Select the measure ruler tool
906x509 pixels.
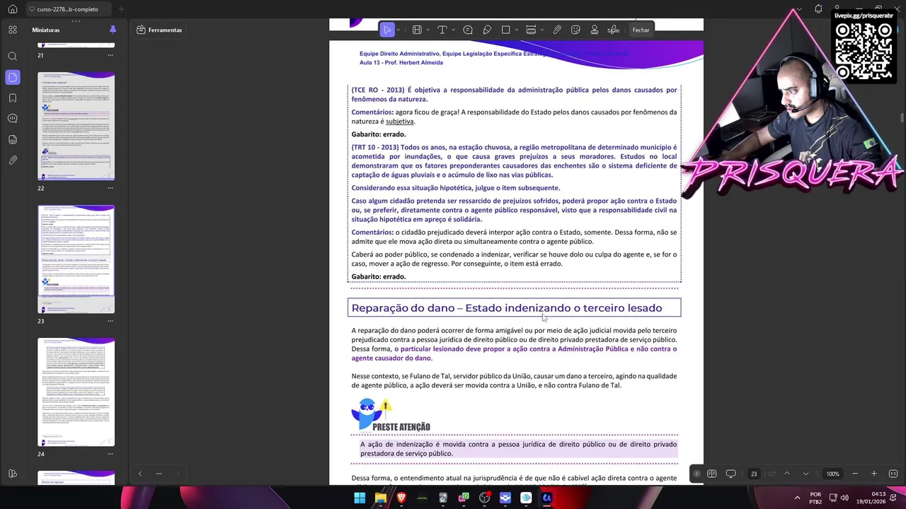(x=531, y=30)
